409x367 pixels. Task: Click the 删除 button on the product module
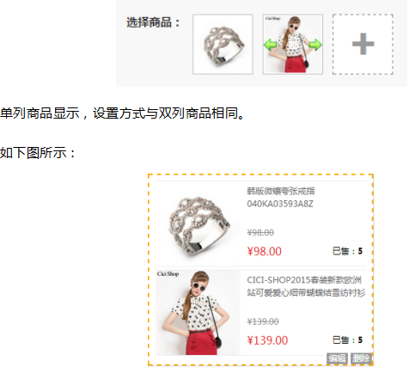361,358
